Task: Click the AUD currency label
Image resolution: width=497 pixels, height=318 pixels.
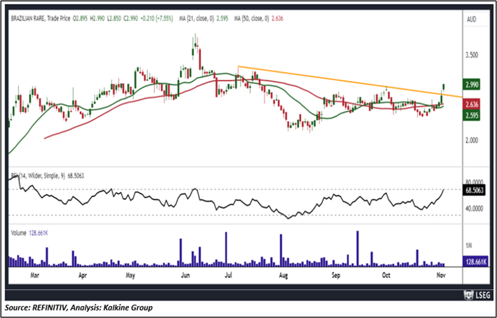Action: click(x=472, y=20)
